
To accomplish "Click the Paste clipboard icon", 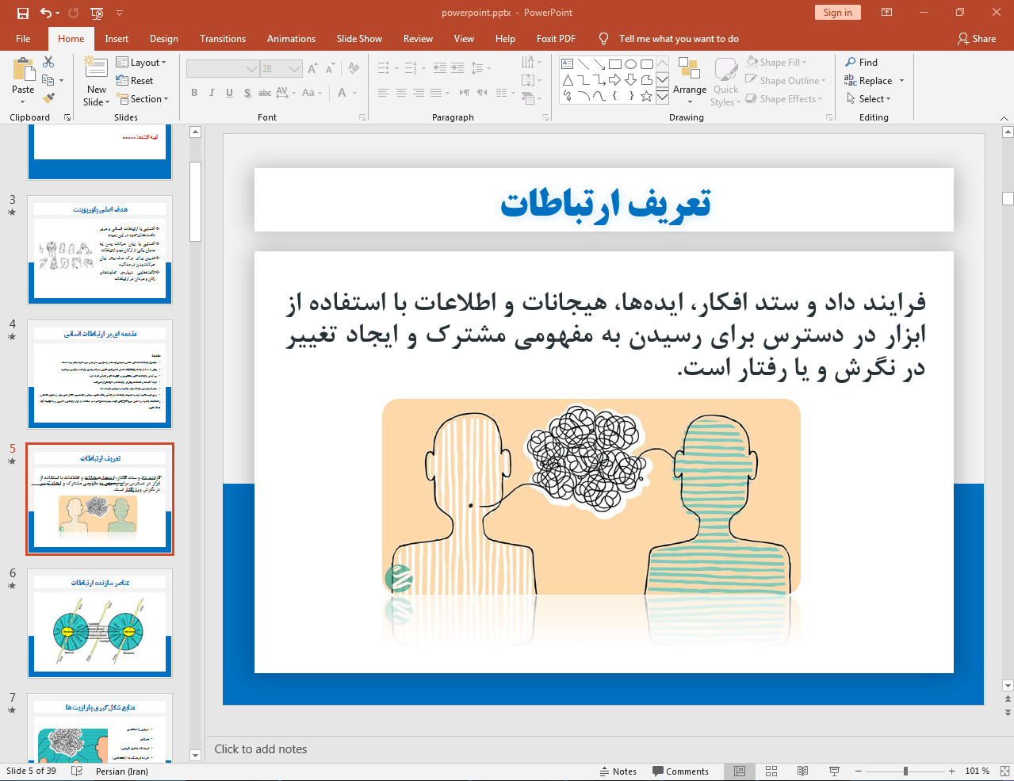I will pos(23,70).
